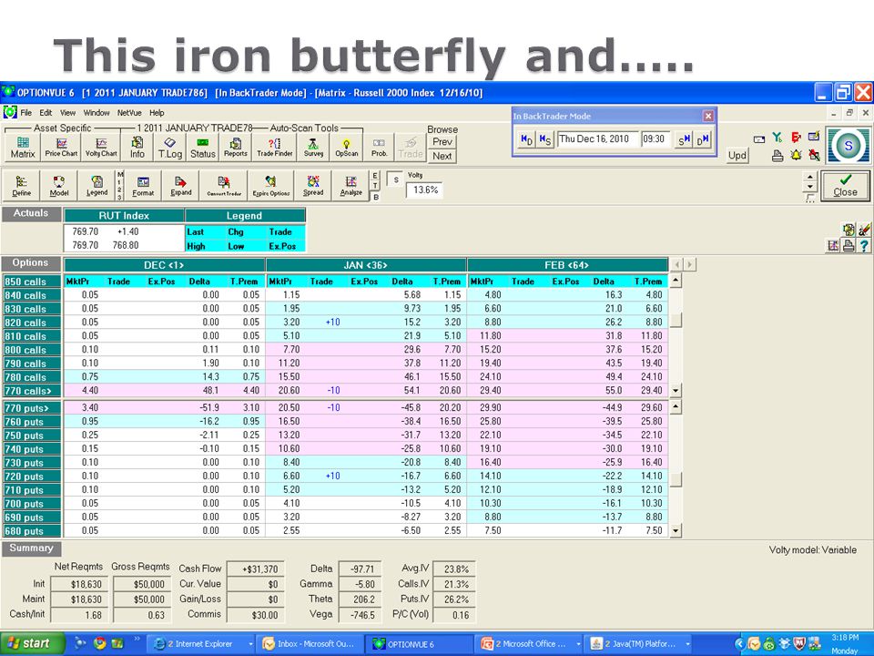
Task: Click puts list scroll down arrow
Action: click(676, 530)
